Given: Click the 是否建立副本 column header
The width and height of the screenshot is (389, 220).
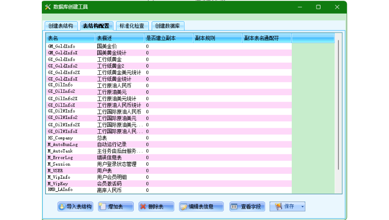Looking at the screenshot, I should click(x=168, y=38).
